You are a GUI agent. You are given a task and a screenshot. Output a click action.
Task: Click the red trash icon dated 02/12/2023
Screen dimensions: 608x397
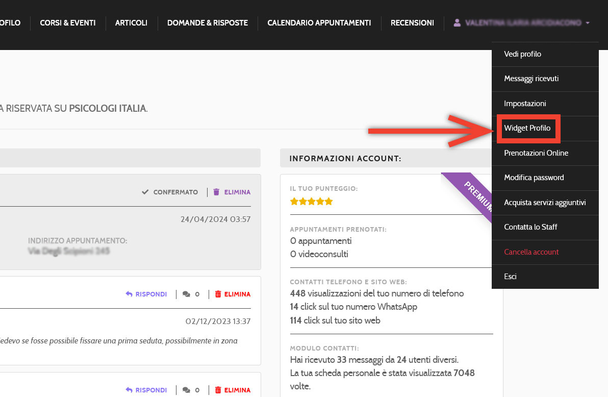[218, 294]
